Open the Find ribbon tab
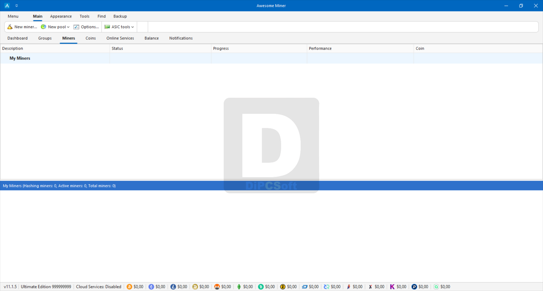543x291 pixels. tap(102, 16)
